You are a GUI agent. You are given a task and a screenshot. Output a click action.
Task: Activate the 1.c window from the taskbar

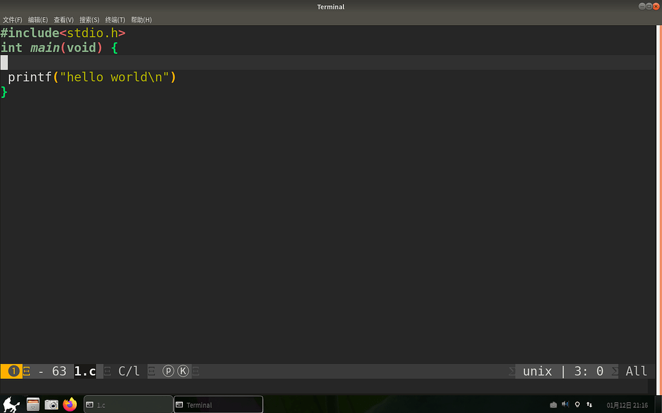(128, 404)
